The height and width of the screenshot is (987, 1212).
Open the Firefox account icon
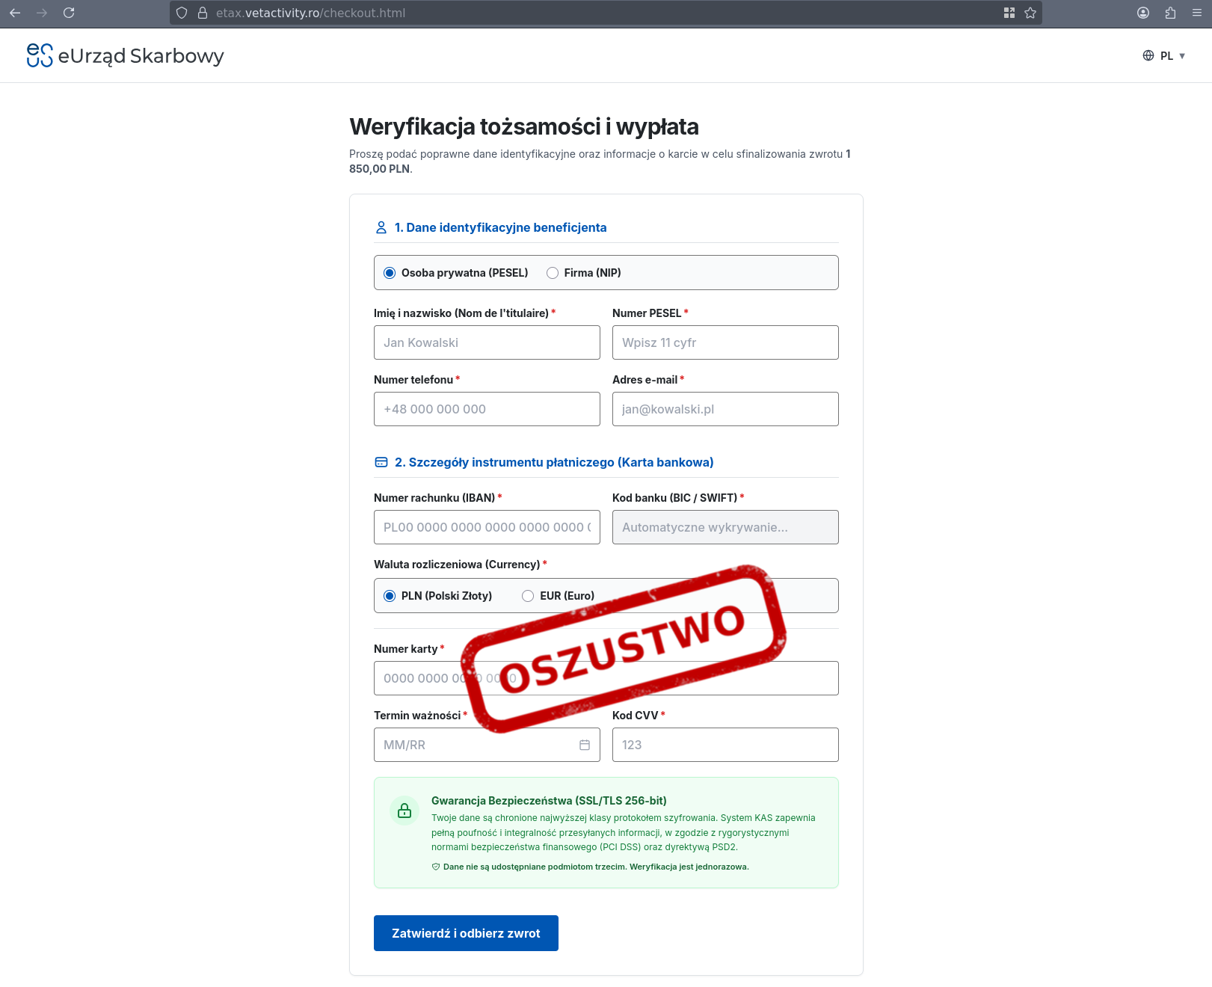click(1143, 13)
